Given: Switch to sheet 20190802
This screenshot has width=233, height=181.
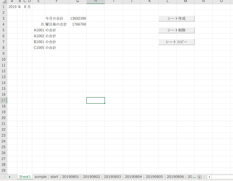Looking at the screenshot, I should 91,177.
